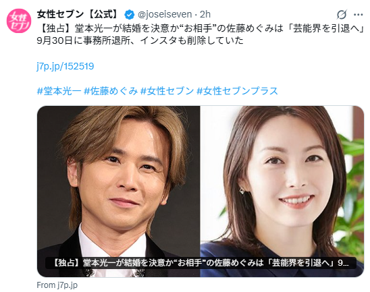Open the j7p.jp/152519 article link

tap(65, 66)
